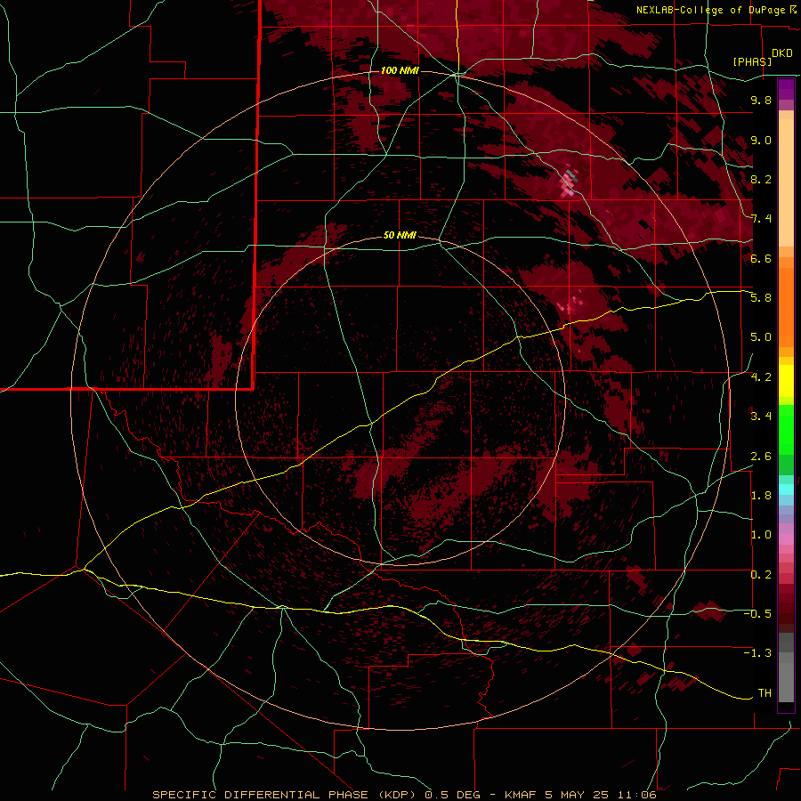801x801 pixels.
Task: Click the 6.6 scale value
Action: (761, 258)
